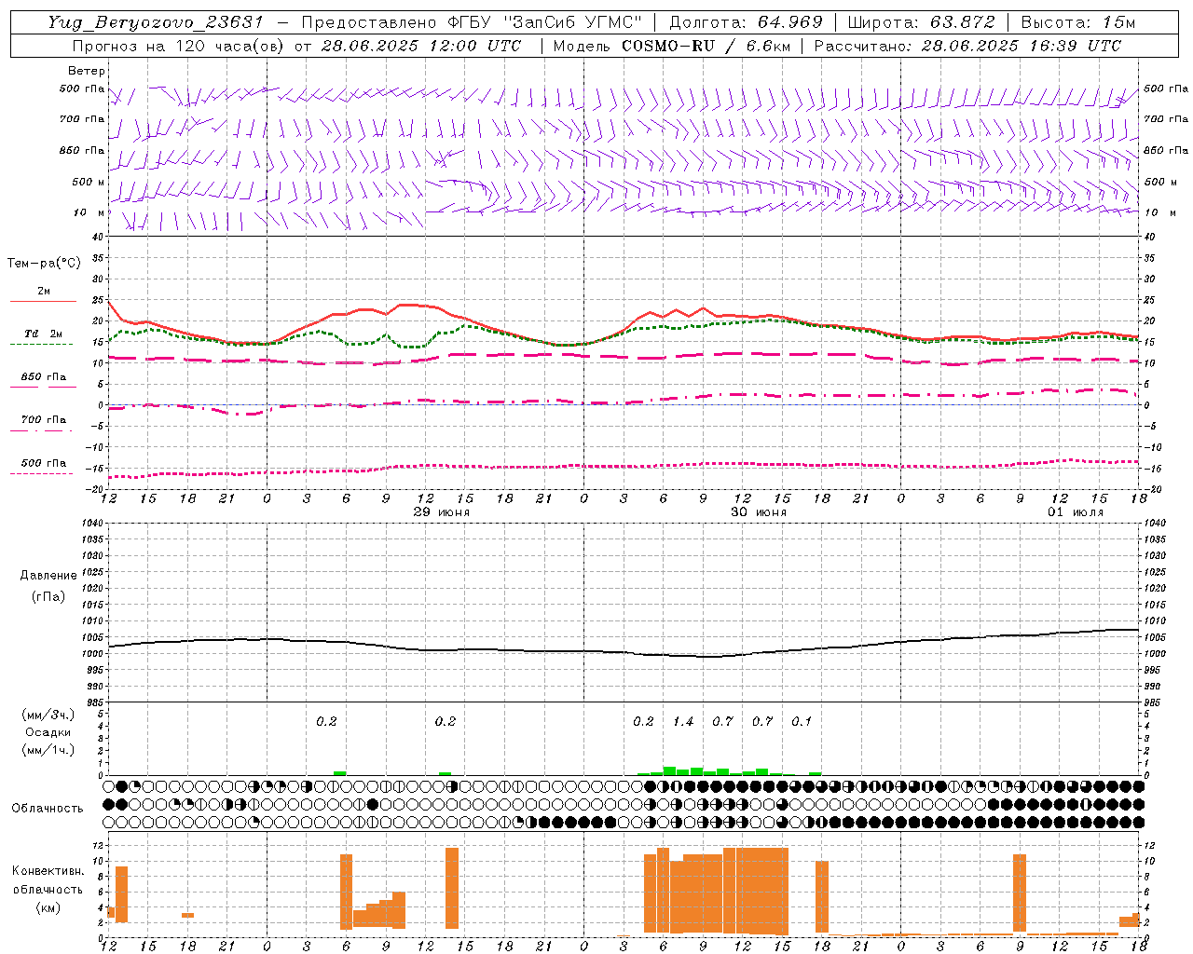This screenshot has height=954, width=1193.
Task: Click the green Td 2м legend line
Action: 41,344
